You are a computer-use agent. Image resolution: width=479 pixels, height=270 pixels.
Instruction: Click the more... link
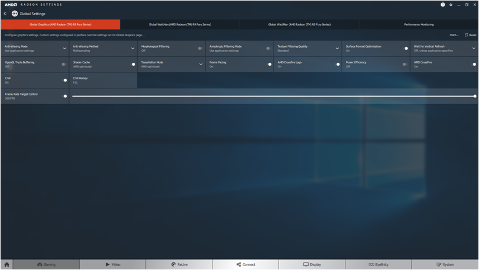click(454, 35)
